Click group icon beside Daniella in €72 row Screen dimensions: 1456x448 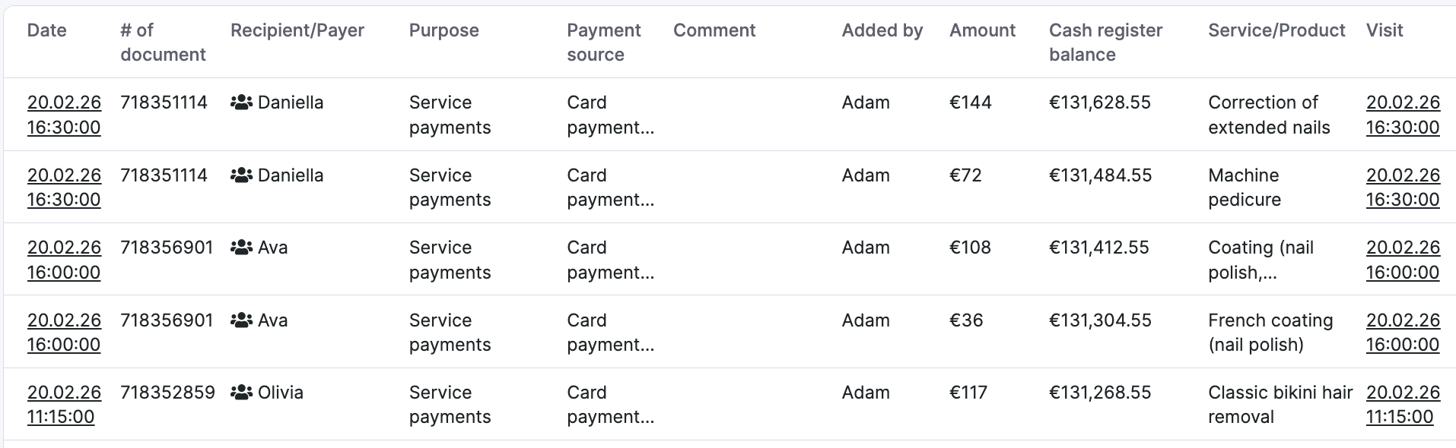click(x=241, y=175)
